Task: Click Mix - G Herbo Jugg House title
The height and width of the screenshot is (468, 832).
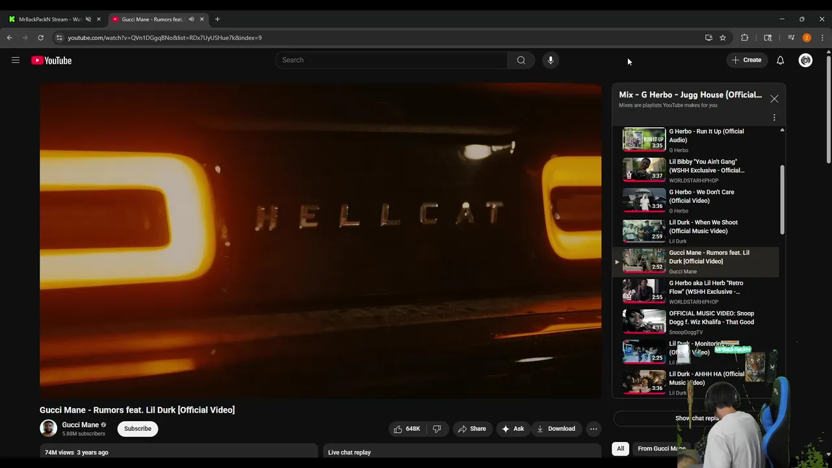Action: pyautogui.click(x=690, y=95)
